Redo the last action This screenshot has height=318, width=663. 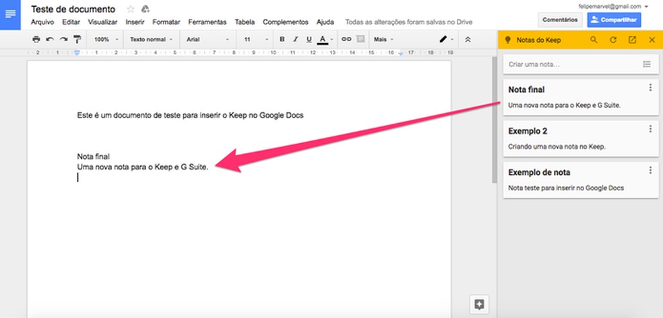(x=63, y=39)
